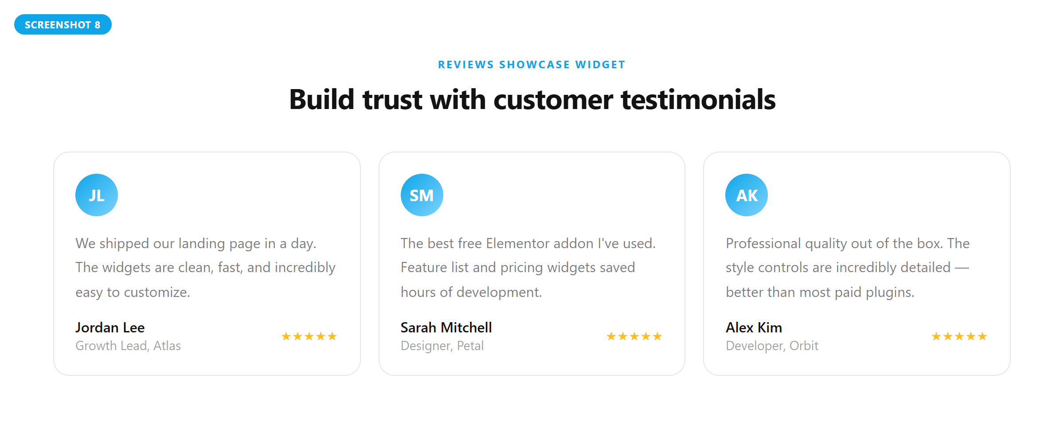Click the SM avatar circle
The width and height of the screenshot is (1064, 429).
[x=422, y=195]
